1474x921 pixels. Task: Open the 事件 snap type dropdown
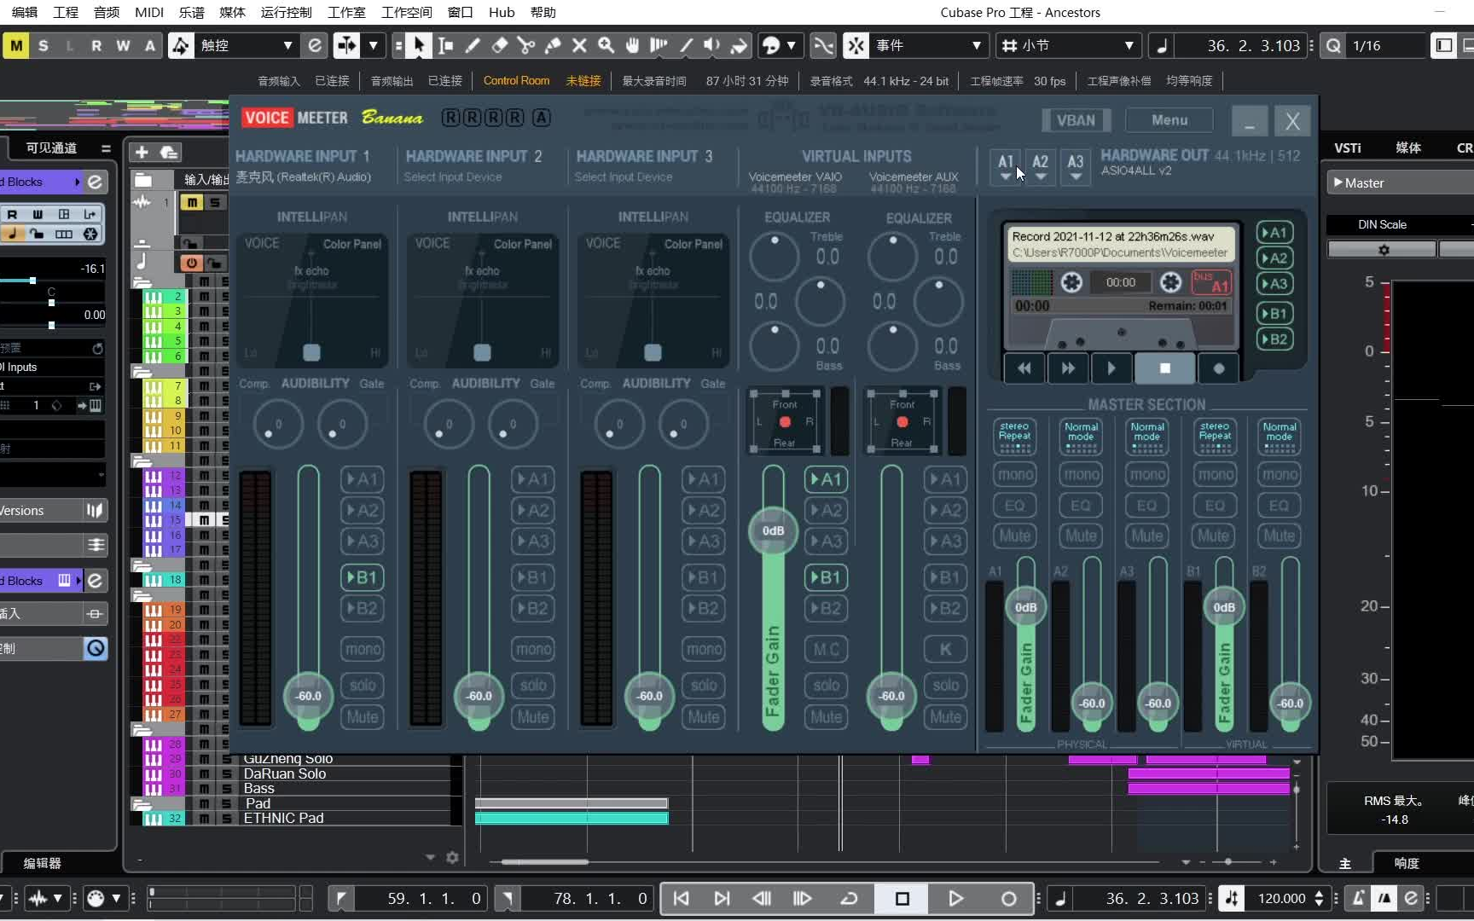(929, 45)
